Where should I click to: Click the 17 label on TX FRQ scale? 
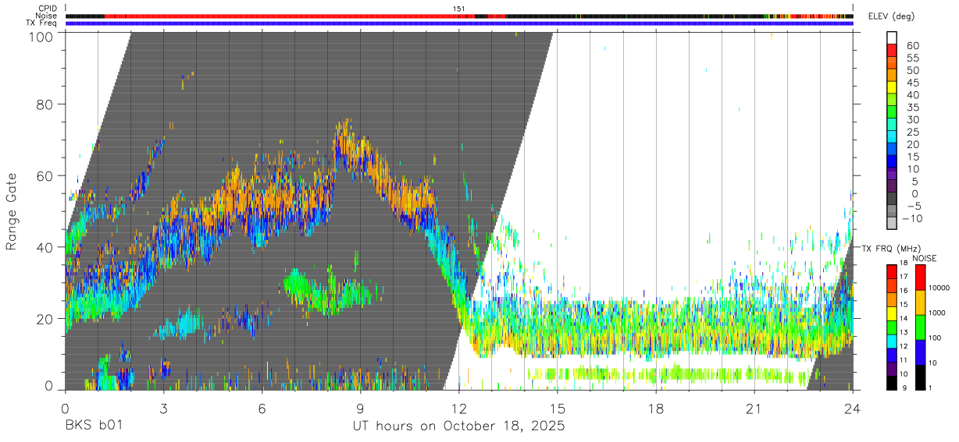coord(904,276)
